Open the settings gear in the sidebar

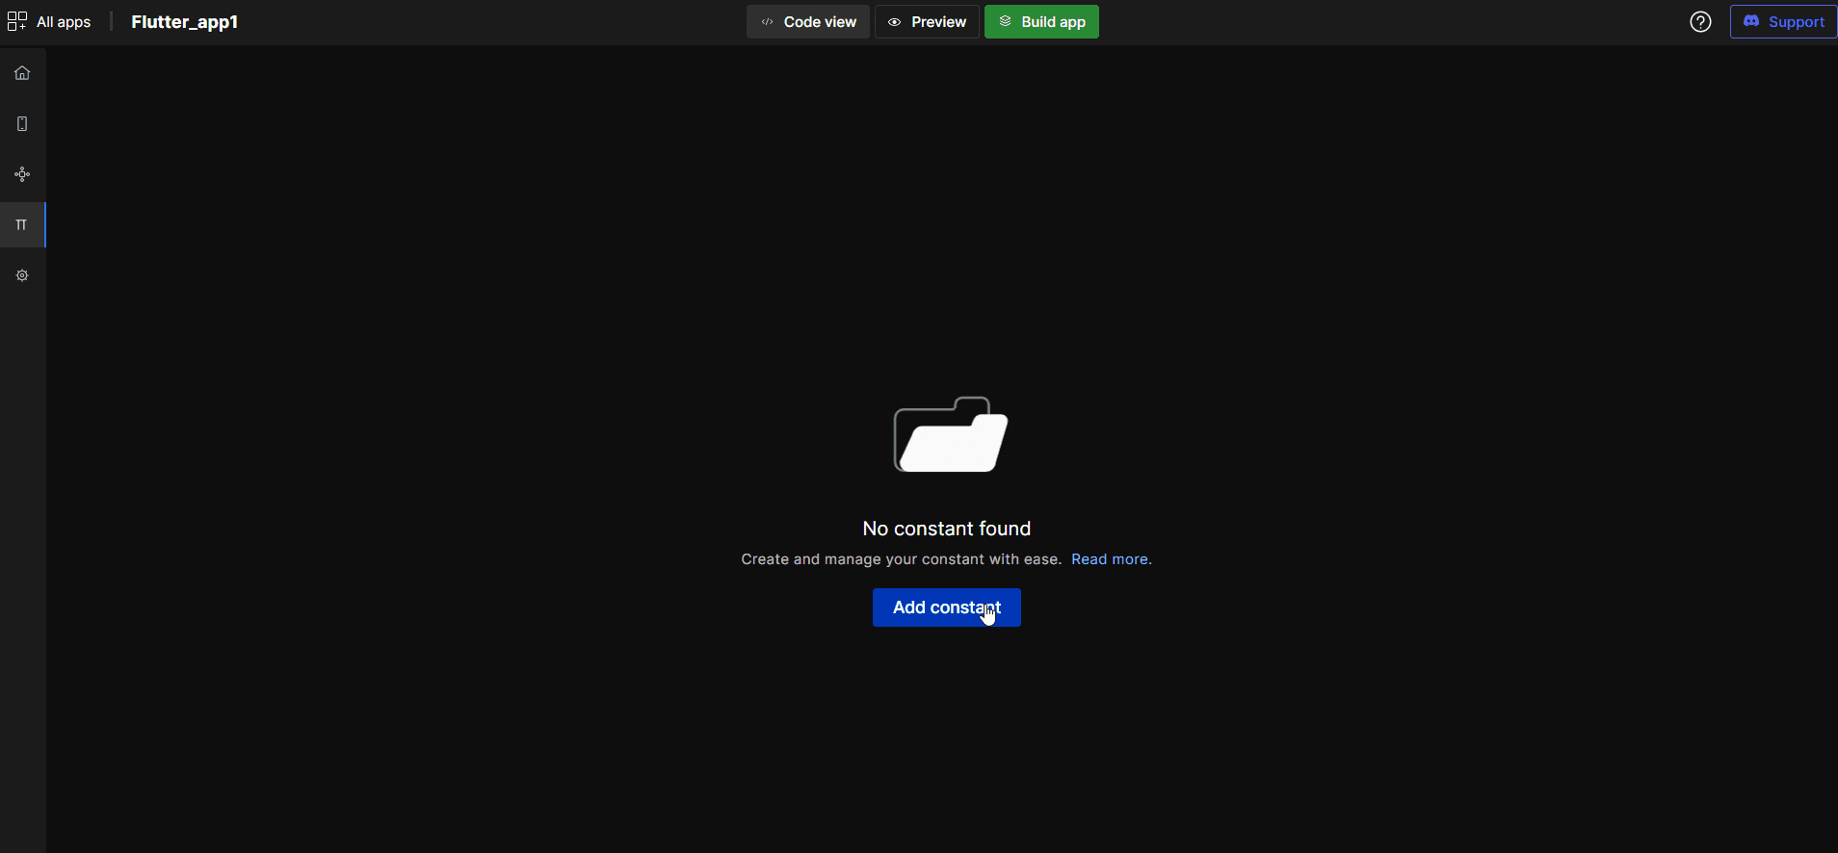(x=22, y=275)
